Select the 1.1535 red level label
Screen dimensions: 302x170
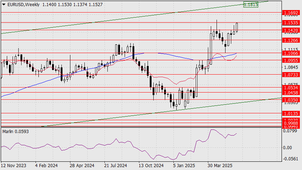click(x=291, y=23)
